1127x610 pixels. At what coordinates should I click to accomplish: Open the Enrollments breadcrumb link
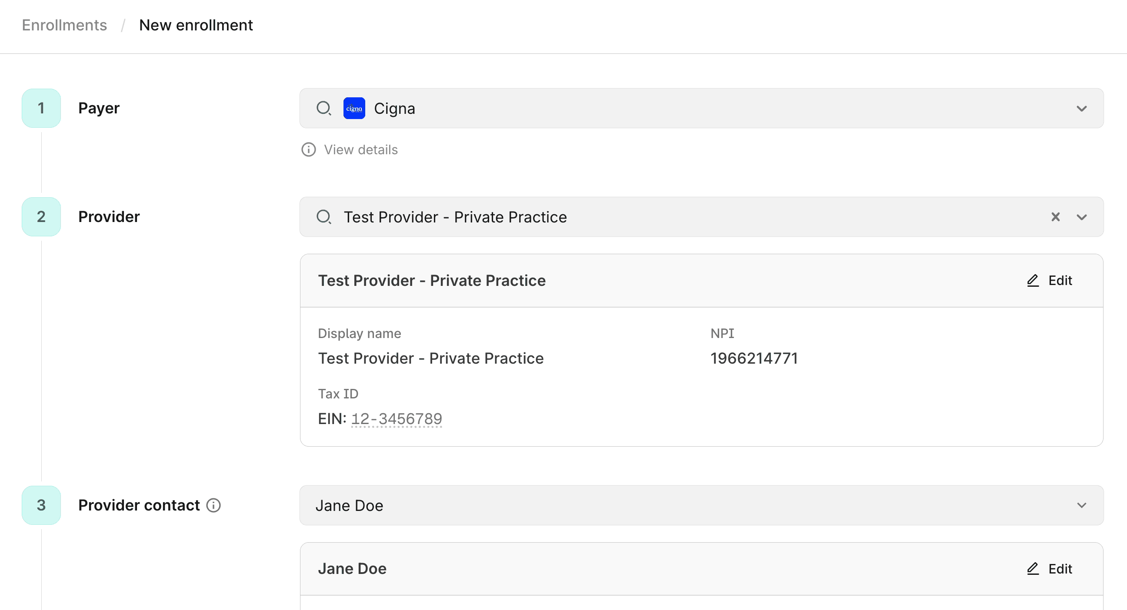pyautogui.click(x=64, y=25)
